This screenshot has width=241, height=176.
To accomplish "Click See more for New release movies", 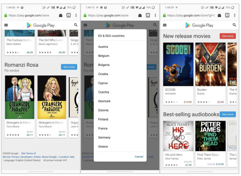I will (228, 36).
